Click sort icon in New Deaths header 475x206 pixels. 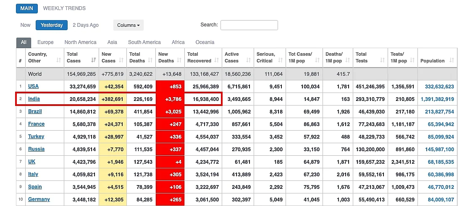pyautogui.click(x=179, y=60)
